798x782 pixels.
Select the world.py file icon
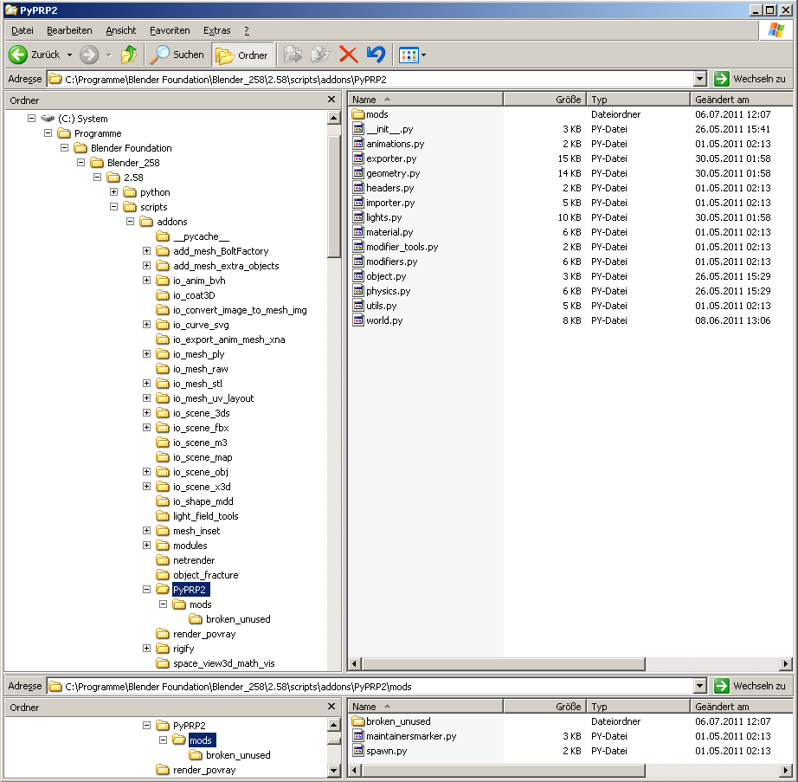click(x=359, y=320)
